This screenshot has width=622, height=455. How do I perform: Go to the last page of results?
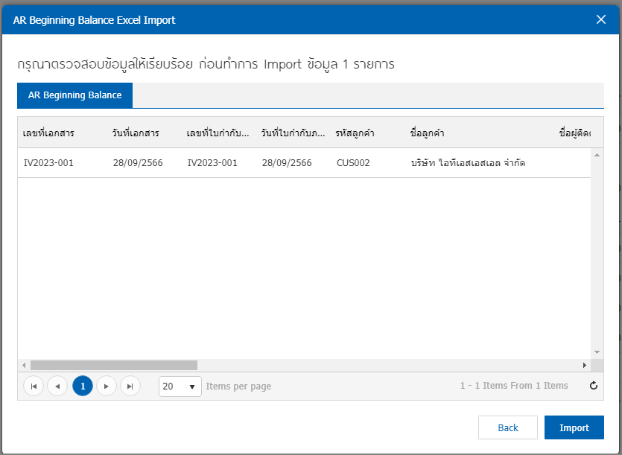[x=130, y=386]
